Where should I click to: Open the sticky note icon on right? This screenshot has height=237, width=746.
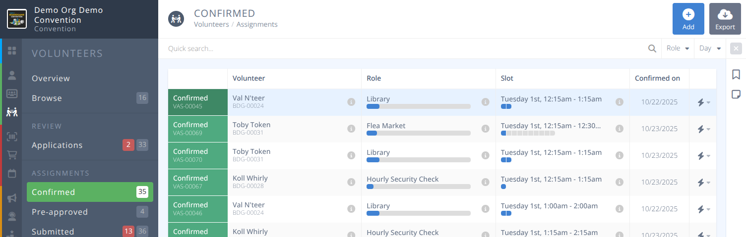[736, 94]
